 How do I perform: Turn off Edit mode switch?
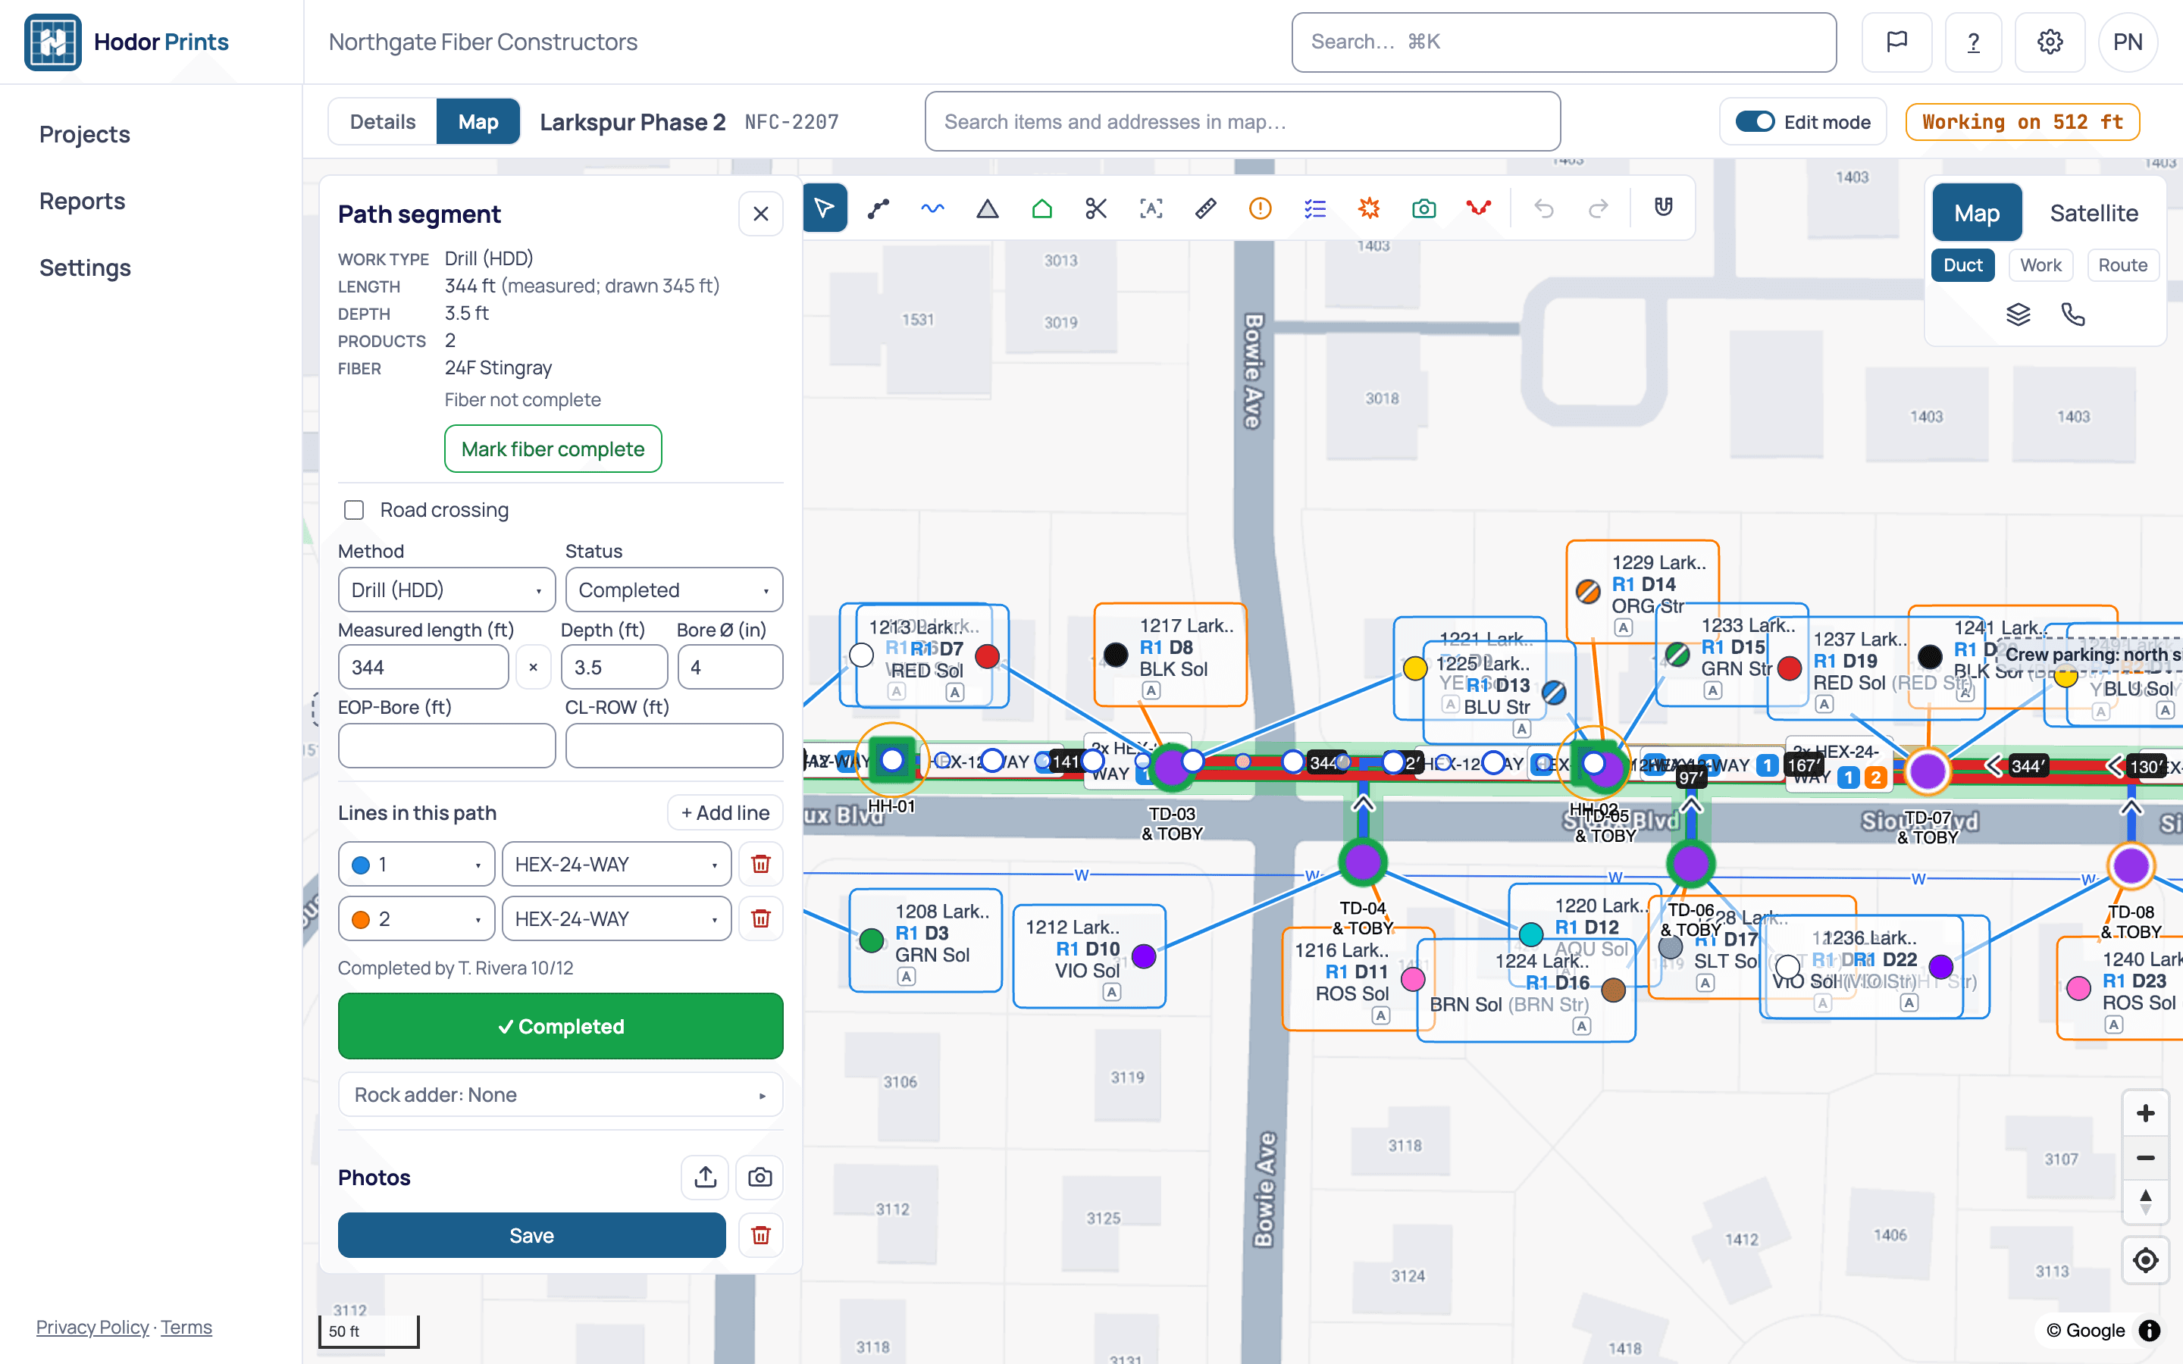pos(1755,122)
